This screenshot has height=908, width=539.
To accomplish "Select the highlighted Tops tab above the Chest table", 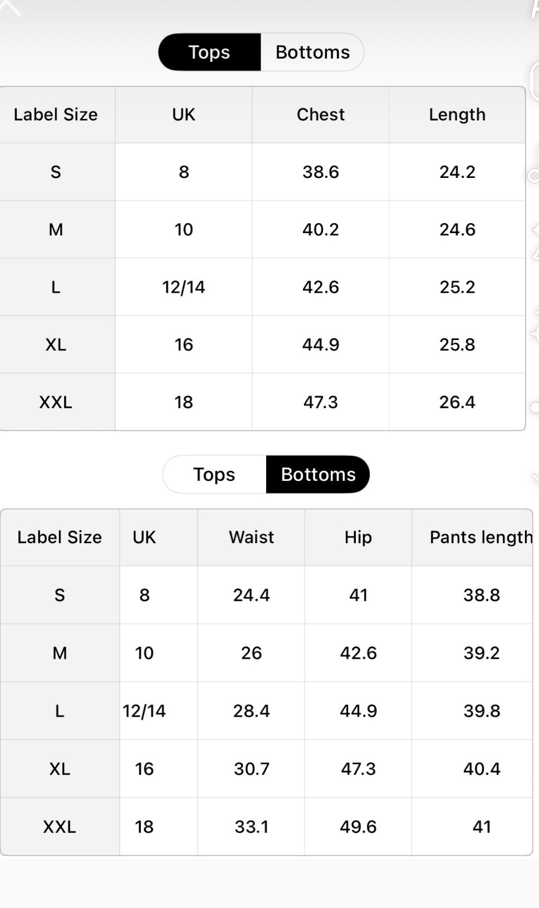I will [x=209, y=52].
